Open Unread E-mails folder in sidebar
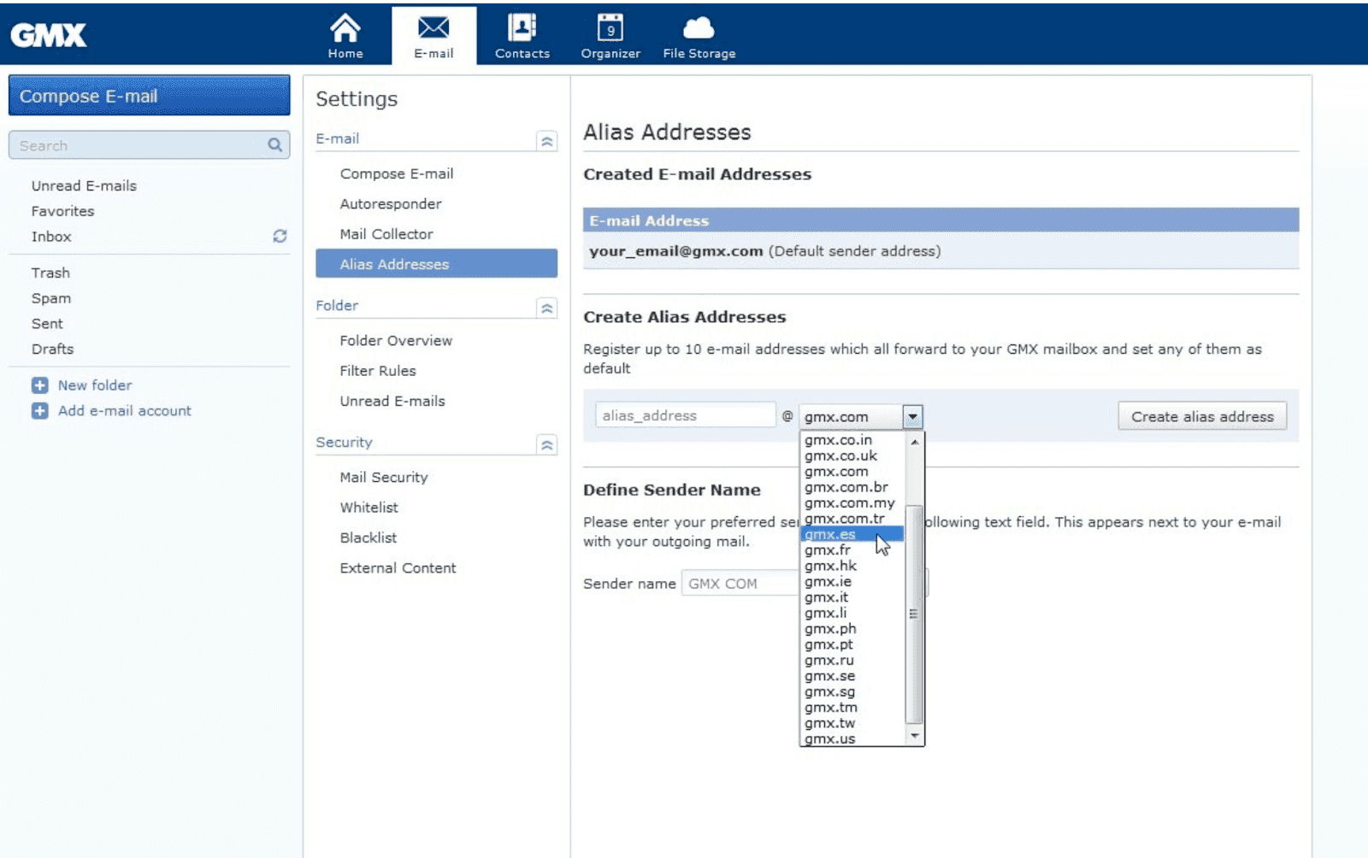This screenshot has width=1368, height=858. (x=84, y=185)
